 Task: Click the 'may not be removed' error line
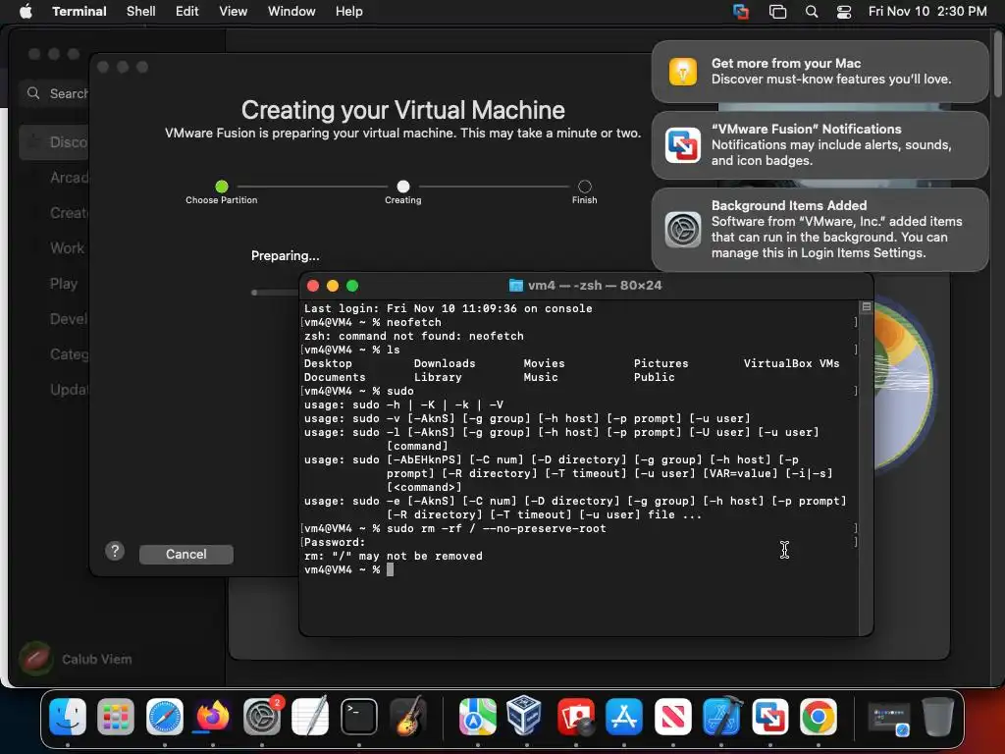394,556
